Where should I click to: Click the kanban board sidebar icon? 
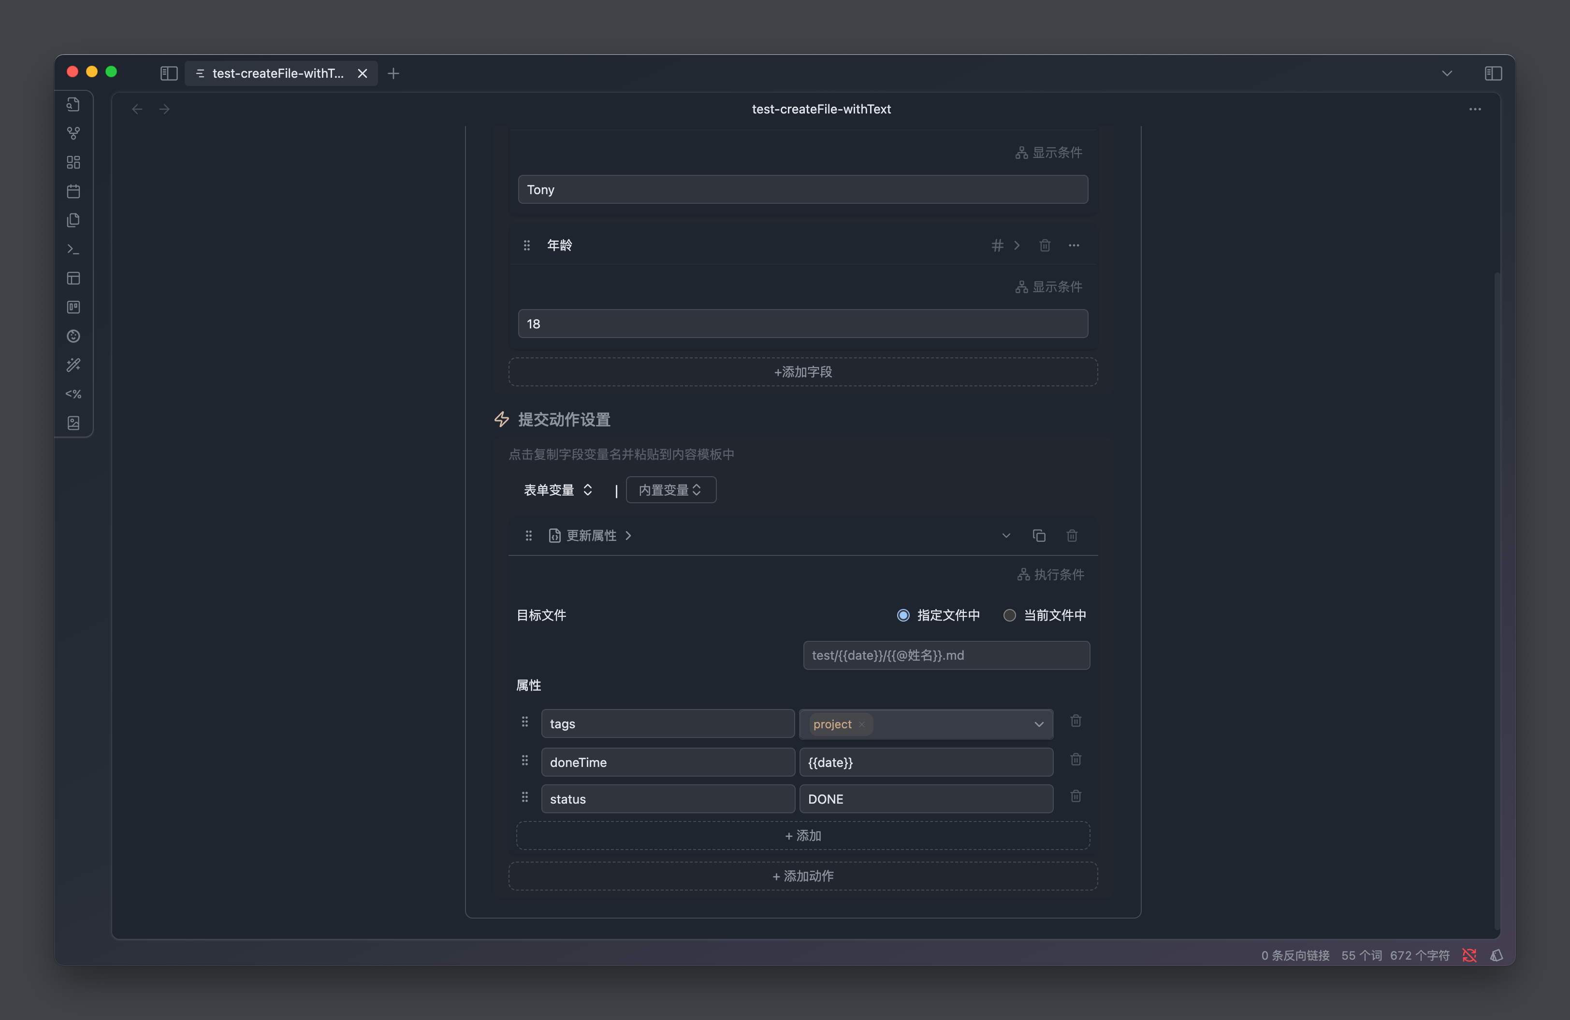tap(73, 307)
